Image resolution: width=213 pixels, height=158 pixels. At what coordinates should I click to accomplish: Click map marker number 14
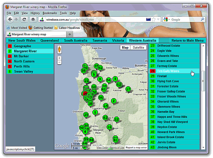[x=106, y=106]
